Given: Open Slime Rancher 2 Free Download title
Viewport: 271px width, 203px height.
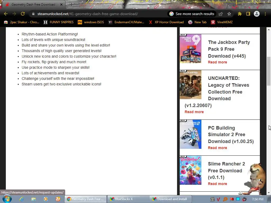Looking at the screenshot, I should [x=227, y=170].
